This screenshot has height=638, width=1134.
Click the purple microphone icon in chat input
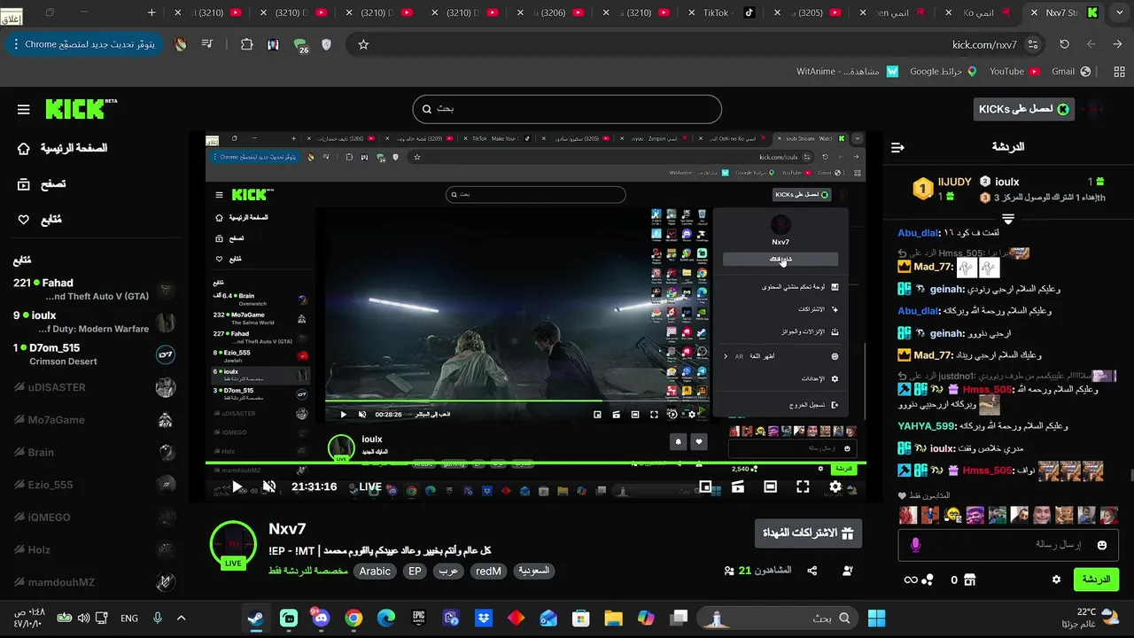915,545
